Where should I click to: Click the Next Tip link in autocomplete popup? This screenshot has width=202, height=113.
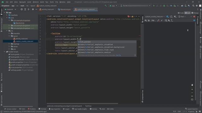[x=118, y=55]
